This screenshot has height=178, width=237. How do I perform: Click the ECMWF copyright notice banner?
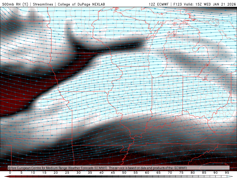(x=119, y=168)
